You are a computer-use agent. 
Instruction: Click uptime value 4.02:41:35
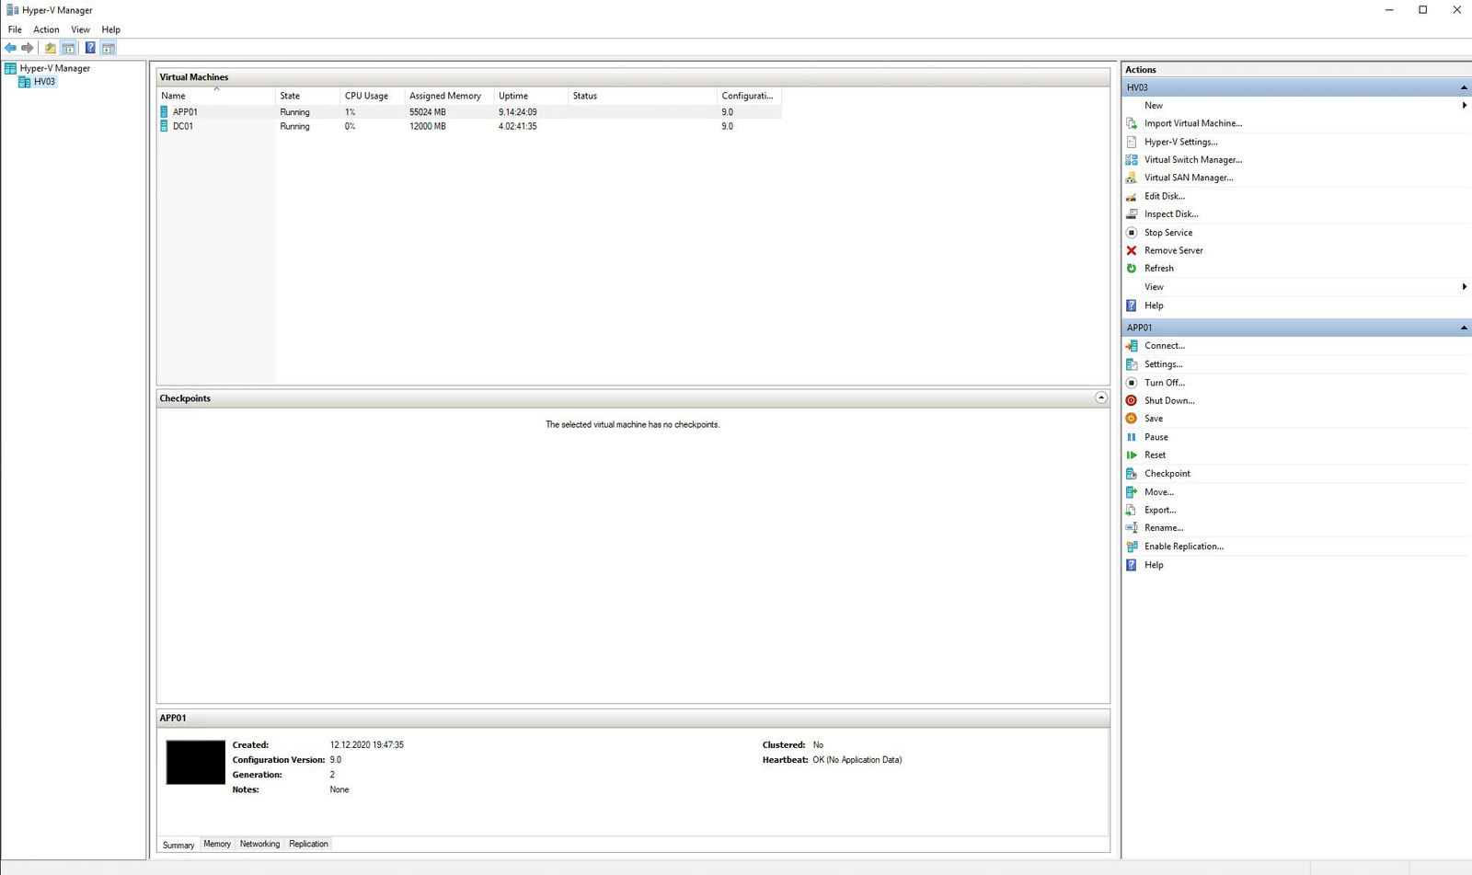pyautogui.click(x=518, y=127)
